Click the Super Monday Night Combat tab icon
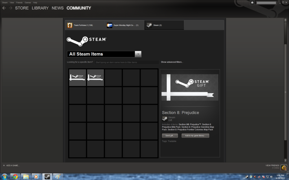 pyautogui.click(x=110, y=25)
